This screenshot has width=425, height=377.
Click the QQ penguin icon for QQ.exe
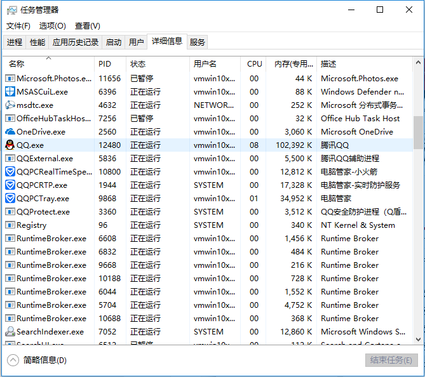click(x=10, y=145)
